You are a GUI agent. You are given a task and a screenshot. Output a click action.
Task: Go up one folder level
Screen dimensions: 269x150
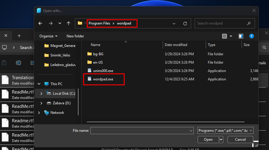68,23
